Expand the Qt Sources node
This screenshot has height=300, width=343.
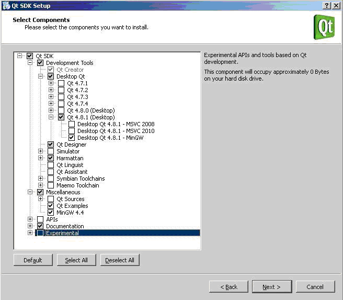40,199
